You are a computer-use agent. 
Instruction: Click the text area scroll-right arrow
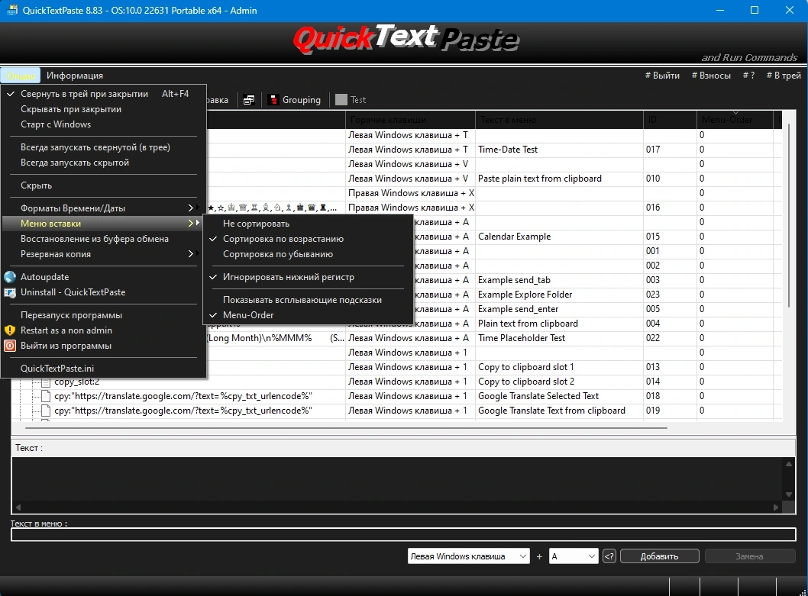coord(776,507)
